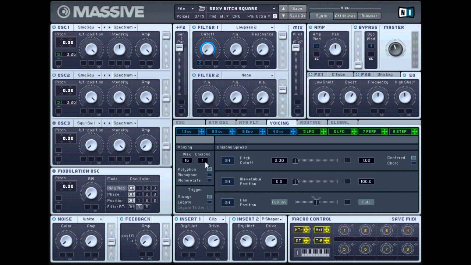Click the Max voices number field
The image size is (471, 265).
click(x=187, y=160)
